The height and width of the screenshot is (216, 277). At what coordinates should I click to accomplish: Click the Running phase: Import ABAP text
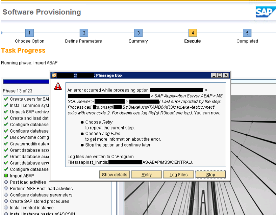pos(29,63)
